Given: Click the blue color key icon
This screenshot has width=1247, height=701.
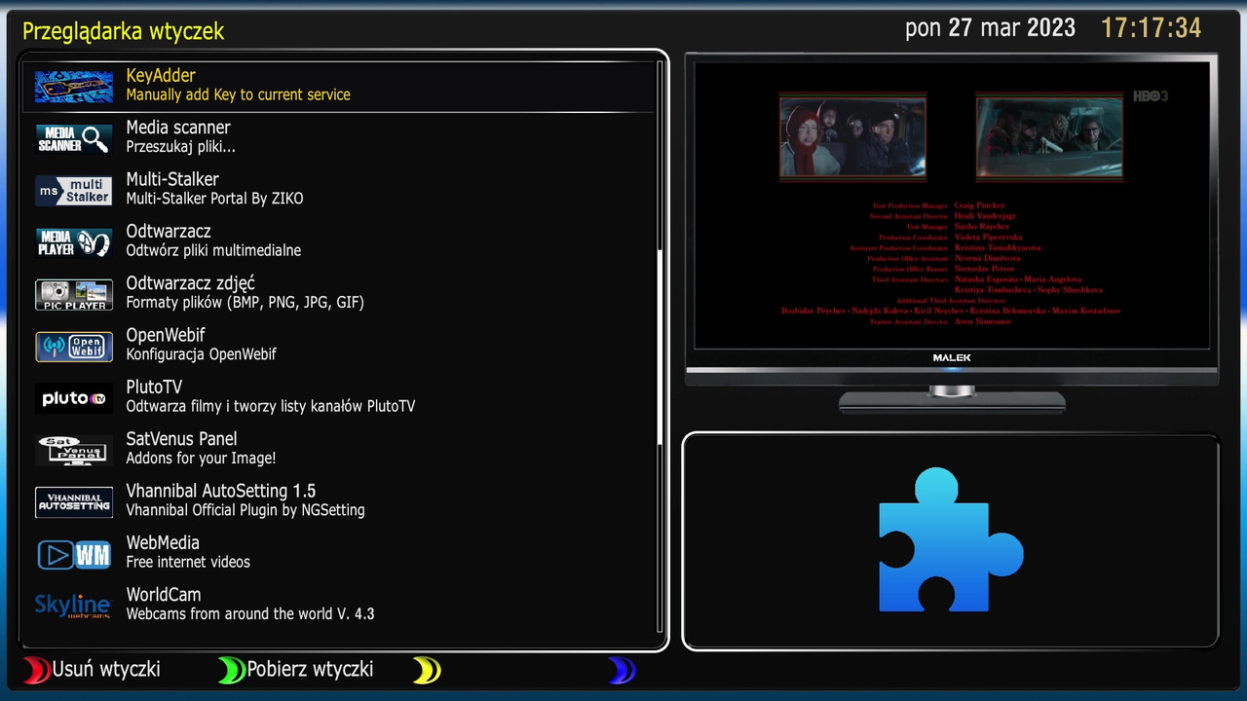Looking at the screenshot, I should pos(622,670).
